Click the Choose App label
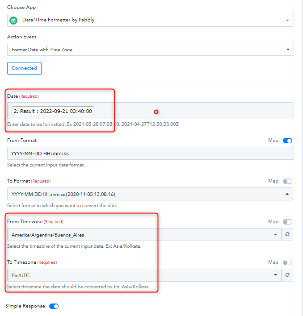Viewport: 303px width, 316px height. 21,7
